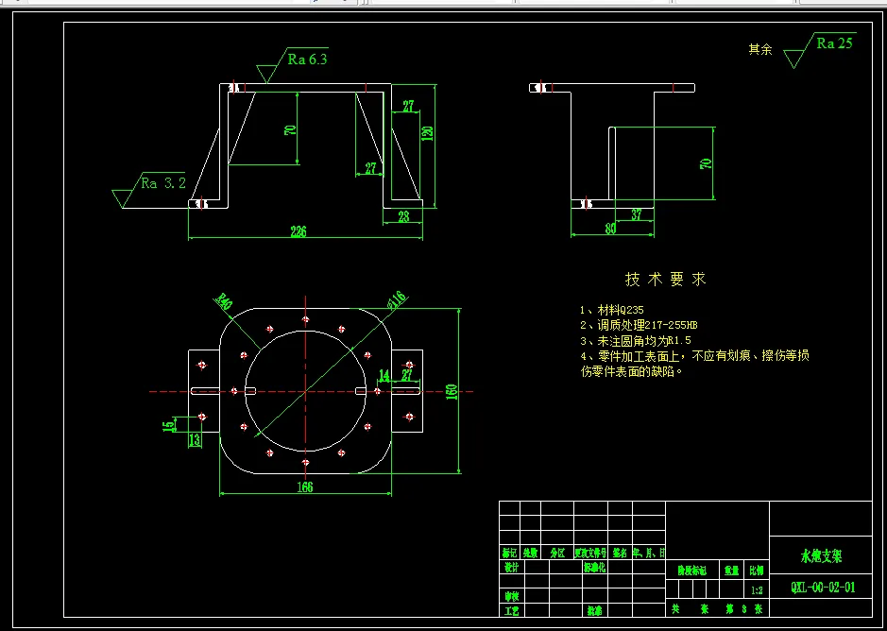Select the 标准化 label cell
Viewport: 887px width, 631px height.
pyautogui.click(x=594, y=567)
